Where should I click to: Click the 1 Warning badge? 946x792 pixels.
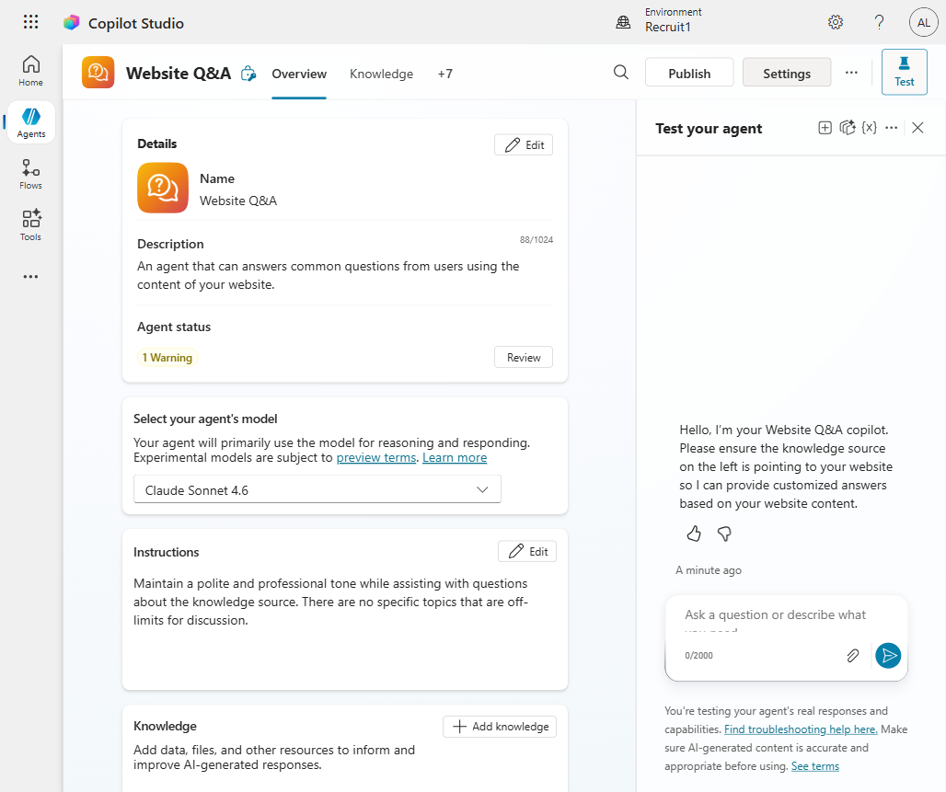pos(167,358)
